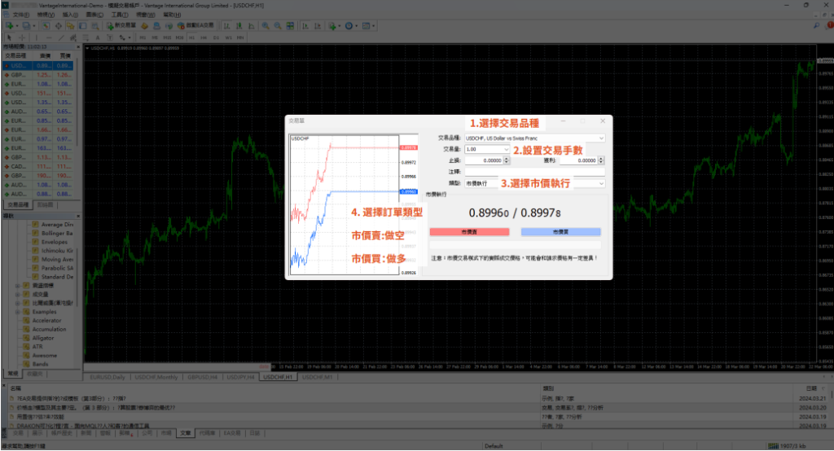Screen dimensions: 834x451
Task: Open the order type (類型) dropdown
Action: [601, 184]
